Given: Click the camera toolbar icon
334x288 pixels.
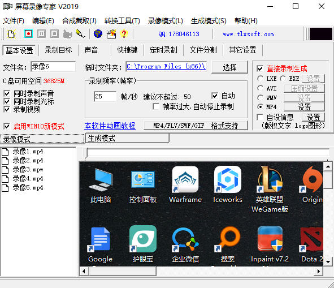Looking at the screenshot, I should (68, 34).
